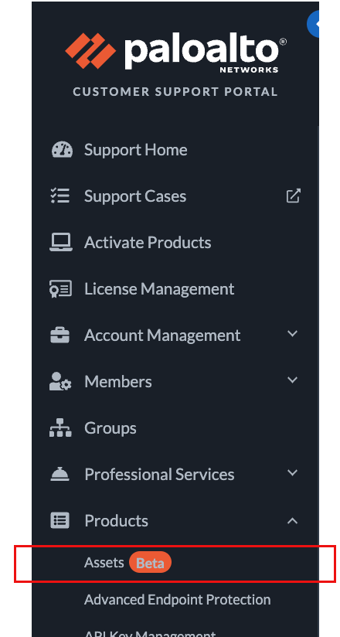Click the Support Cases checklist icon
The height and width of the screenshot is (637, 340).
[60, 196]
